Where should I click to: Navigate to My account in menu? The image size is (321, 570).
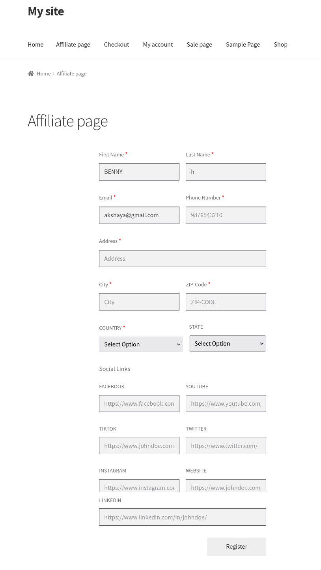pyautogui.click(x=158, y=44)
